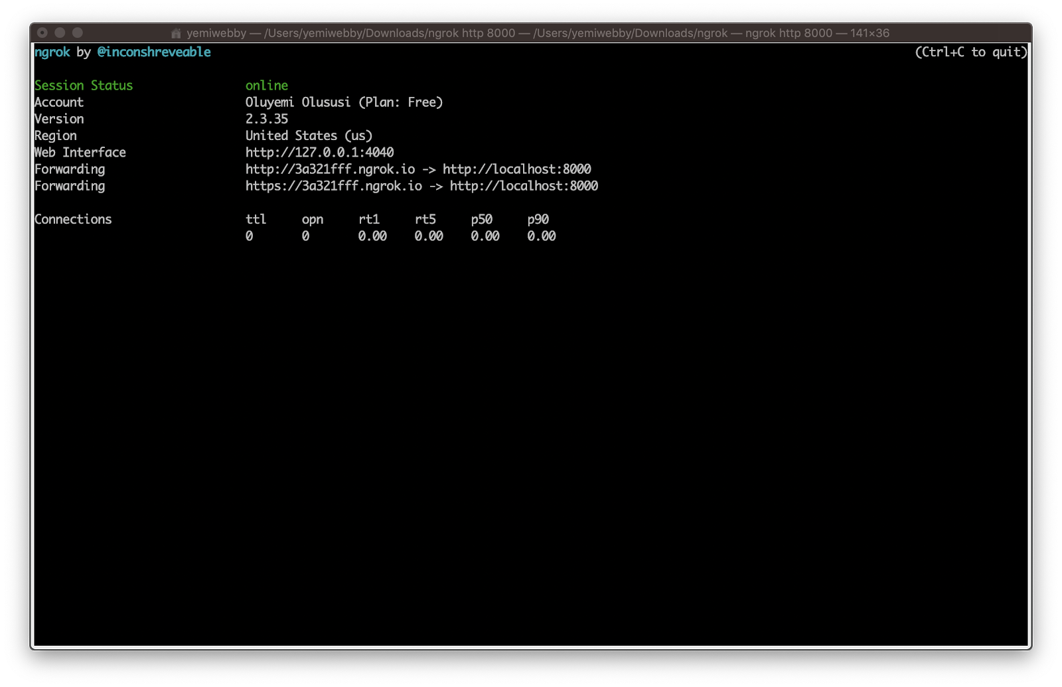Image resolution: width=1062 pixels, height=687 pixels.
Task: Click the 'rt5' column header
Action: coord(425,219)
